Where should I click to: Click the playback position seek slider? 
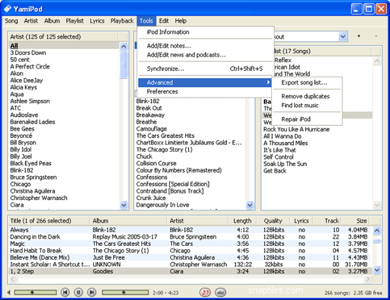(125, 292)
